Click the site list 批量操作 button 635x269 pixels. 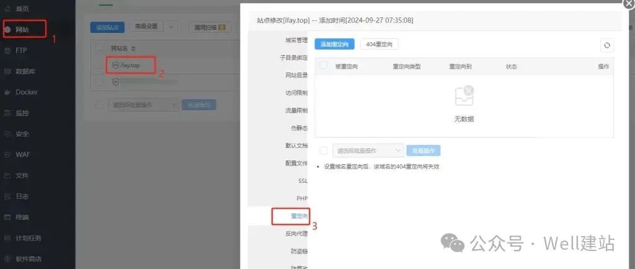pyautogui.click(x=199, y=105)
